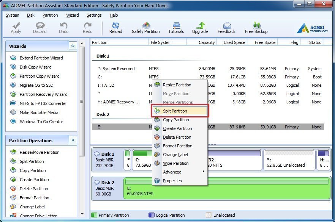Open the Safely Partition tool
This screenshot has height=222, width=335.
coord(146,28)
